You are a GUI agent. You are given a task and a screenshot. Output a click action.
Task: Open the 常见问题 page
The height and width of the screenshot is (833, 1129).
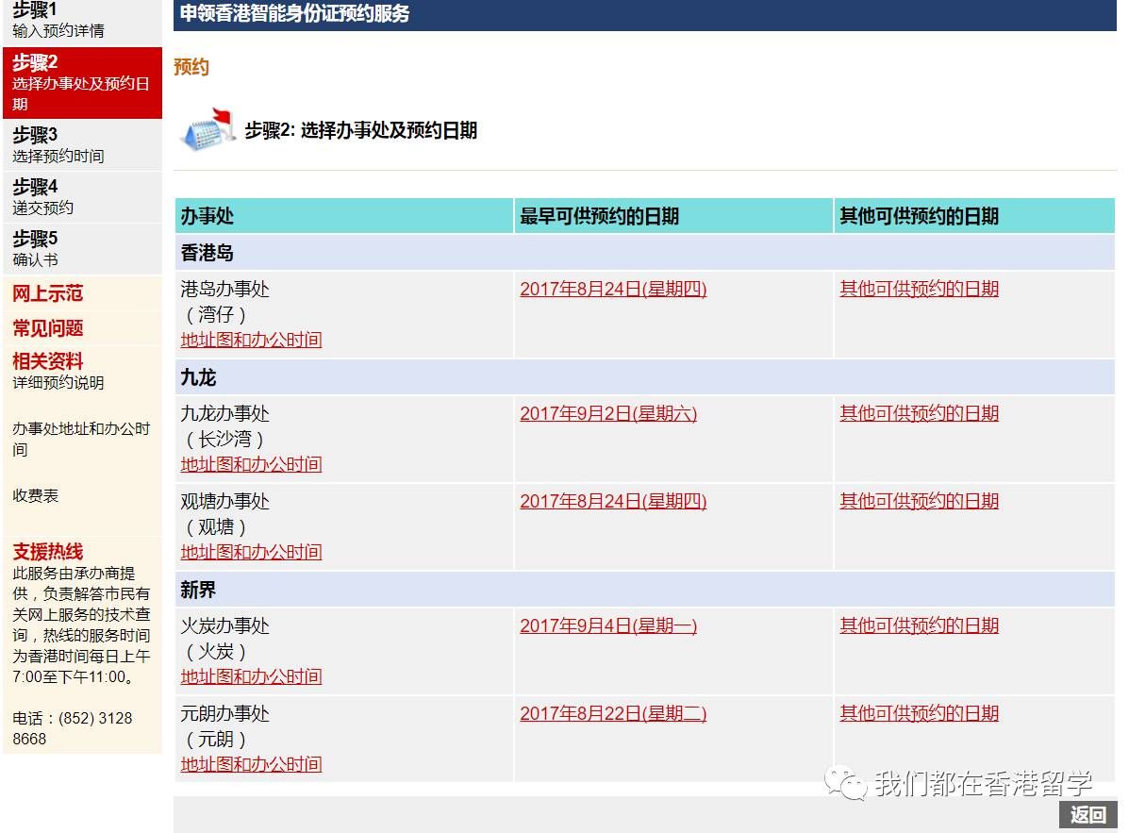[46, 328]
